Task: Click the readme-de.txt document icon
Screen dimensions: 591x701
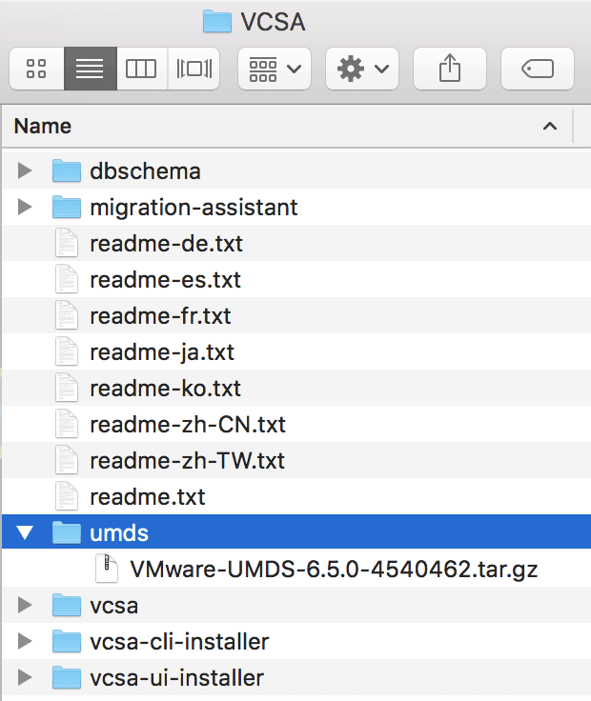Action: tap(66, 244)
